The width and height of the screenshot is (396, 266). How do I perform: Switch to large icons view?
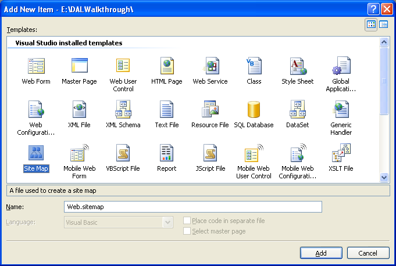[x=371, y=24]
